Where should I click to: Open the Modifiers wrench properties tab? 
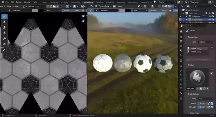click(181, 71)
